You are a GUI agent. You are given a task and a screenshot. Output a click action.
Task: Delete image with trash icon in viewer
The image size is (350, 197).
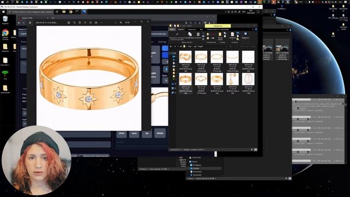(80, 22)
